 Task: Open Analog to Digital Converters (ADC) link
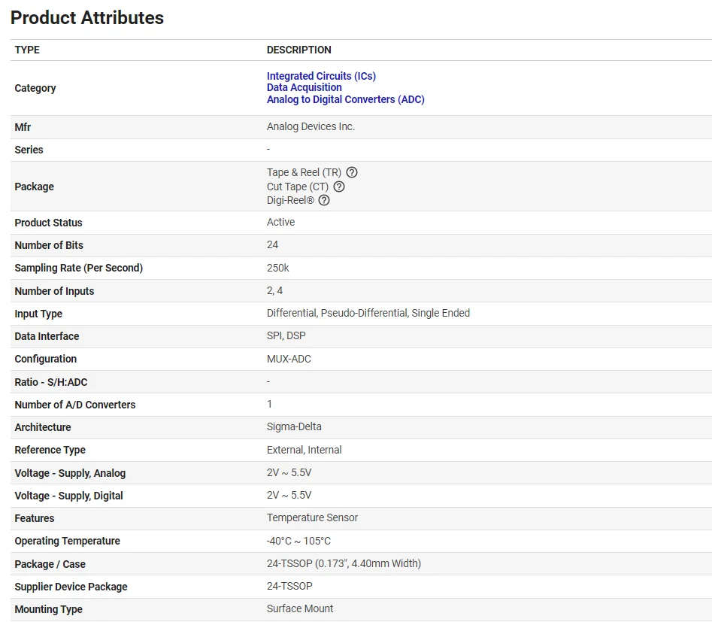[345, 99]
